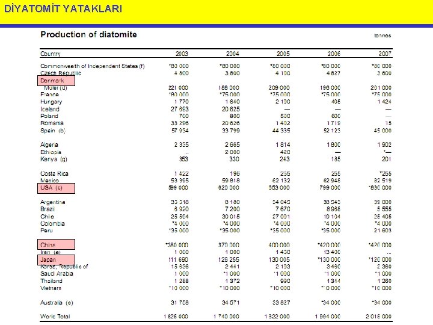Click Algeria 2004 value 2 665
433x325 pixels.
(232, 145)
